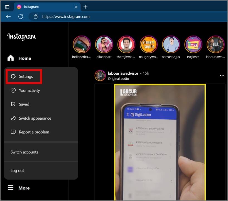Click the moon icon for appearance
Screen dimensions: 228x201
coord(13,118)
